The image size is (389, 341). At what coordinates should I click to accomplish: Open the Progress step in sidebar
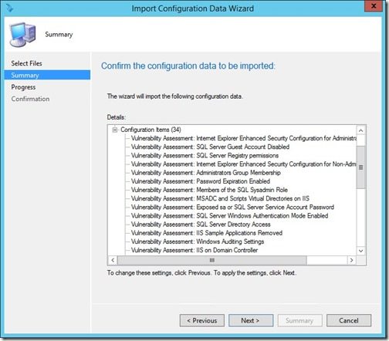(x=23, y=87)
